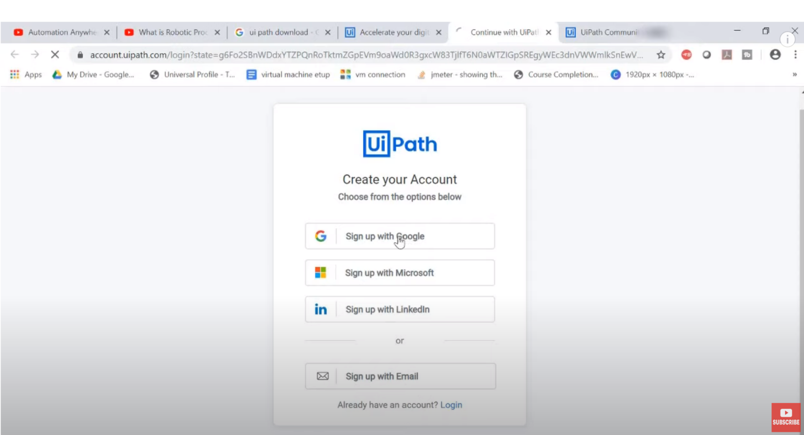Viewport: 804px width, 435px height.
Task: Open the Chrome profile avatar icon
Action: (775, 54)
